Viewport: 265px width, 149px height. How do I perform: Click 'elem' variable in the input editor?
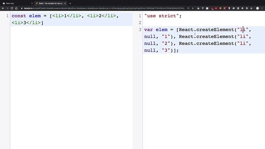click(35, 16)
